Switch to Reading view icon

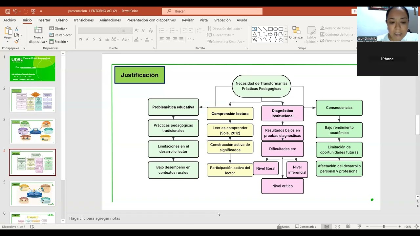click(x=348, y=226)
